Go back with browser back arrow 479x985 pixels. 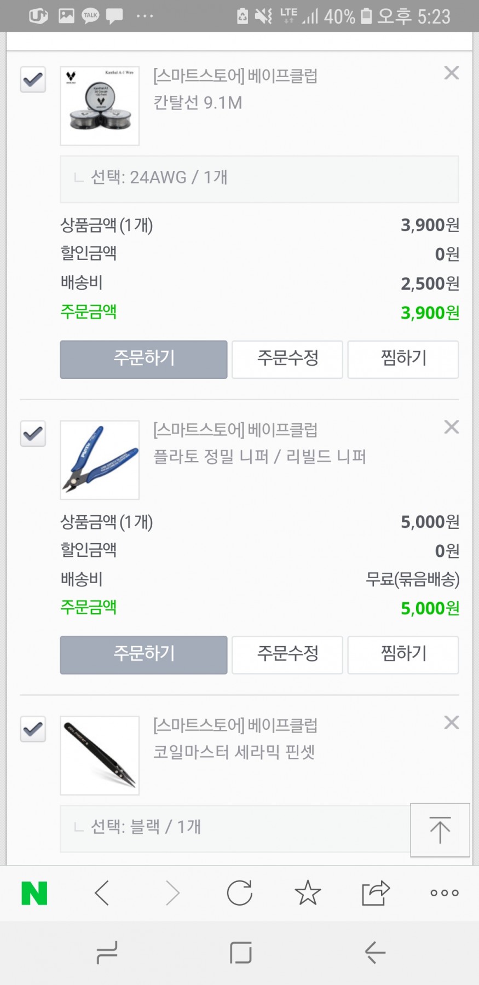click(x=102, y=893)
